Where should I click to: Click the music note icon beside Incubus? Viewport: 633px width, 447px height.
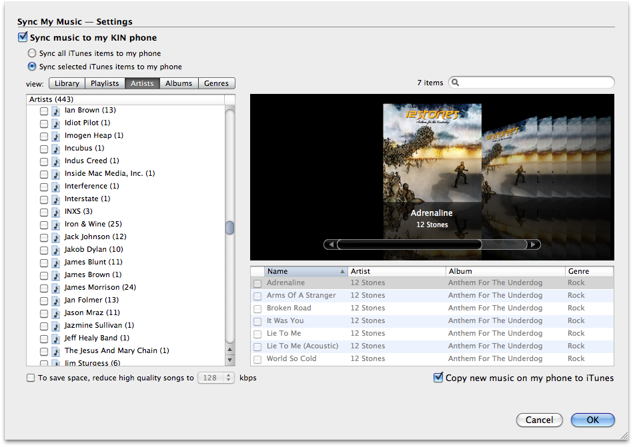point(56,149)
